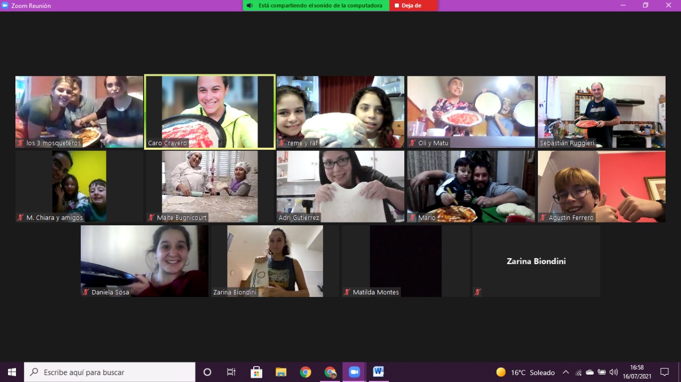Select Sebastián Ruggieri's video tile
The width and height of the screenshot is (681, 382).
[602, 112]
